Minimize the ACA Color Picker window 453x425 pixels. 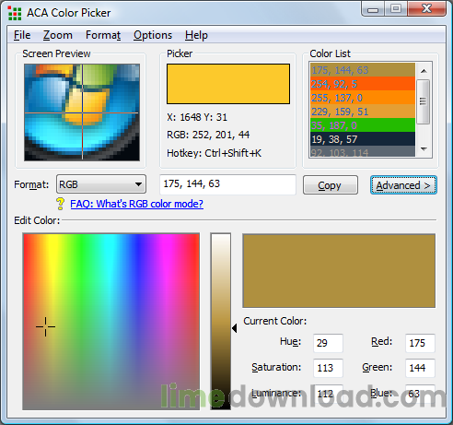[373, 9]
